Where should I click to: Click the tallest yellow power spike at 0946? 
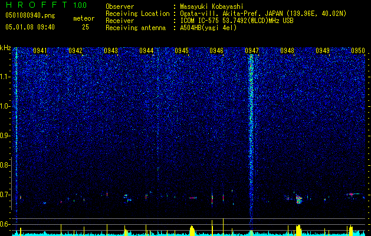(223, 227)
